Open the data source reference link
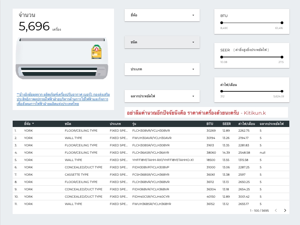 pos(63,99)
